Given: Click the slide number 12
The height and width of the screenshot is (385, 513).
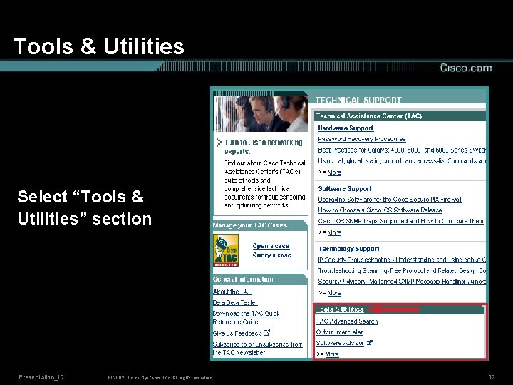Looking at the screenshot, I should [492, 377].
